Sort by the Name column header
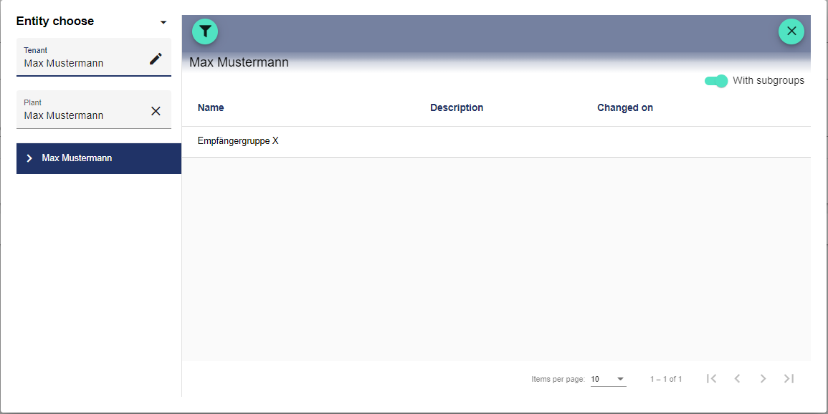 coord(211,107)
